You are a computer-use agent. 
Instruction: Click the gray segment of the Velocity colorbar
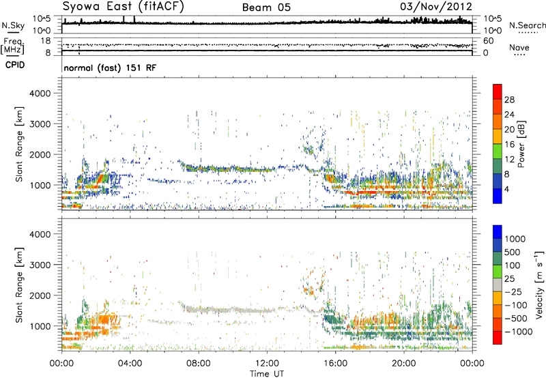[498, 285]
